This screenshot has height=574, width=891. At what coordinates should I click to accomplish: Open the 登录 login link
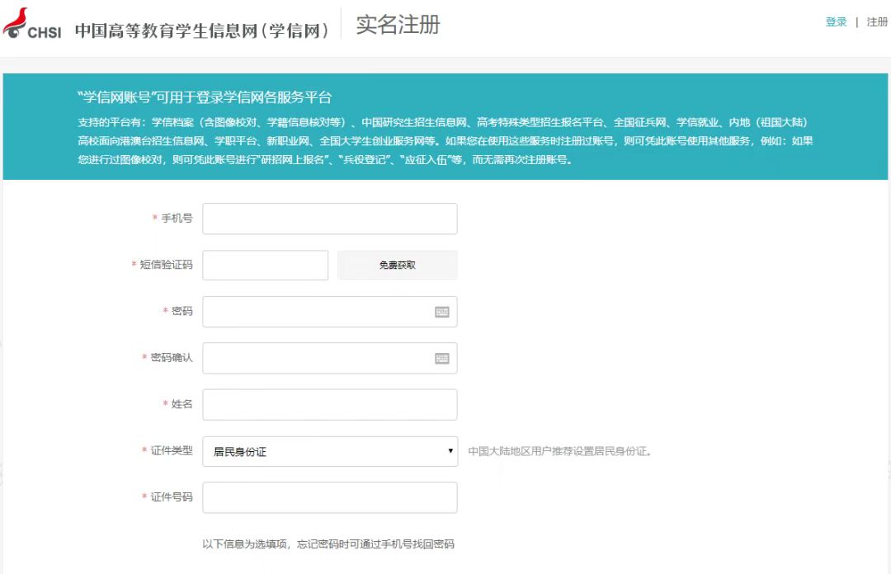pos(836,22)
